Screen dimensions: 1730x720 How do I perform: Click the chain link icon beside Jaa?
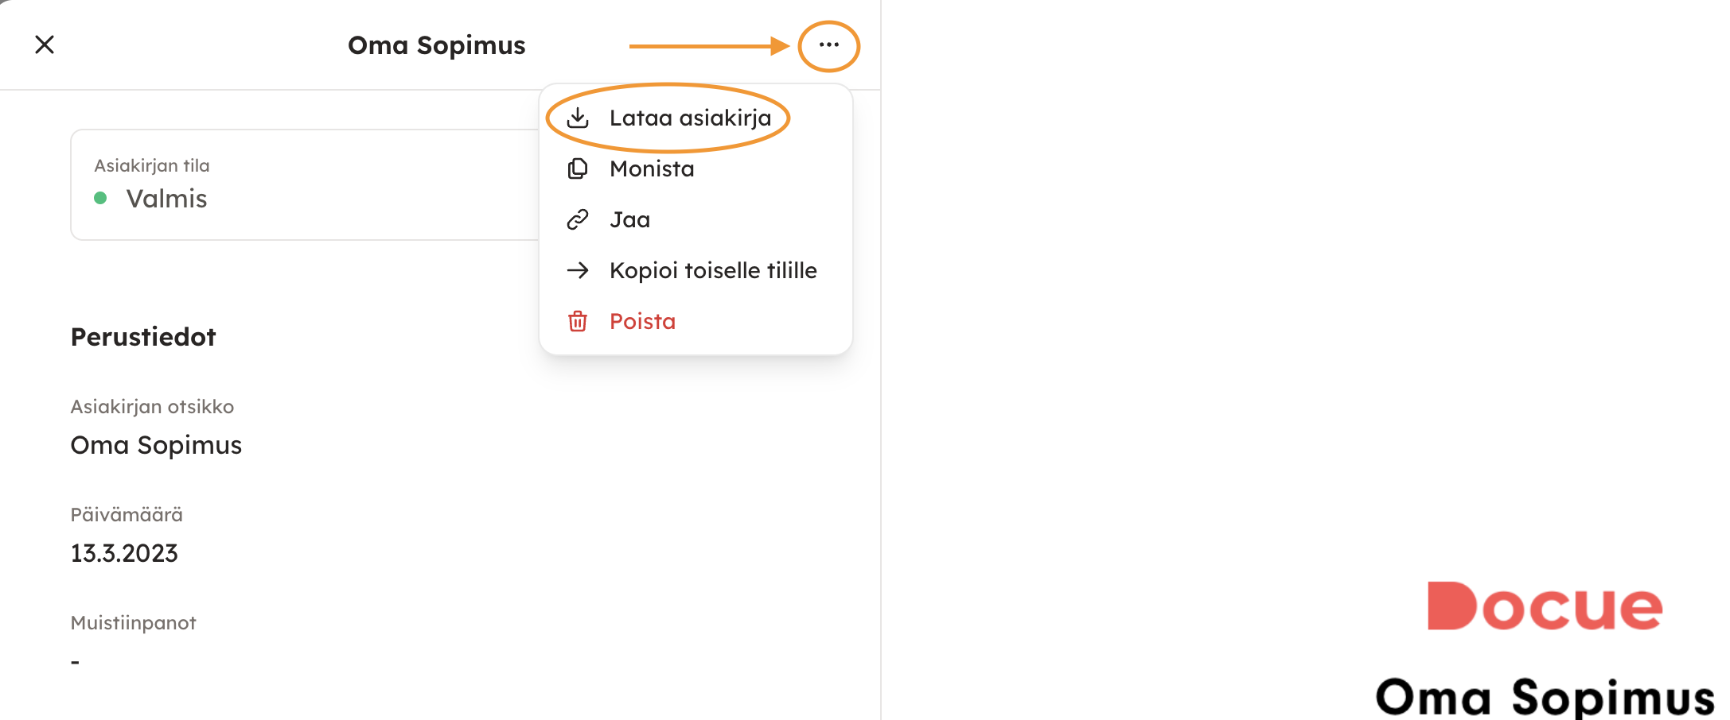point(578,219)
